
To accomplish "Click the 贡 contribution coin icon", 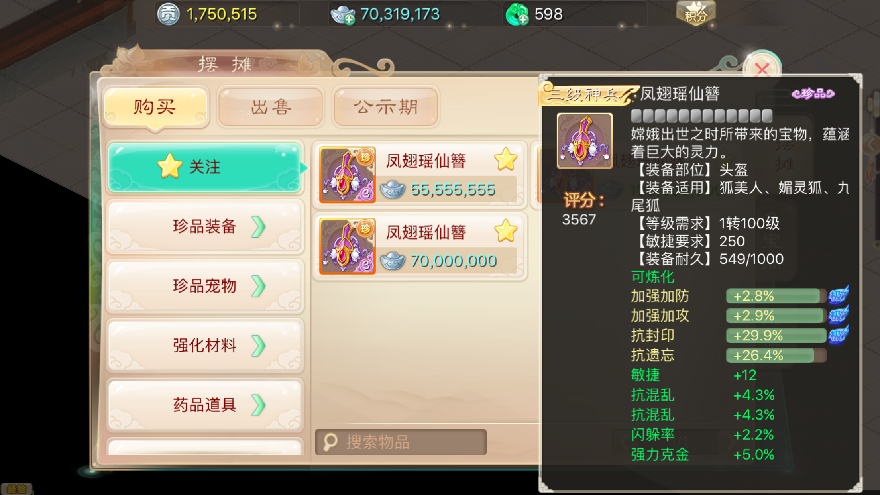I will tap(168, 14).
